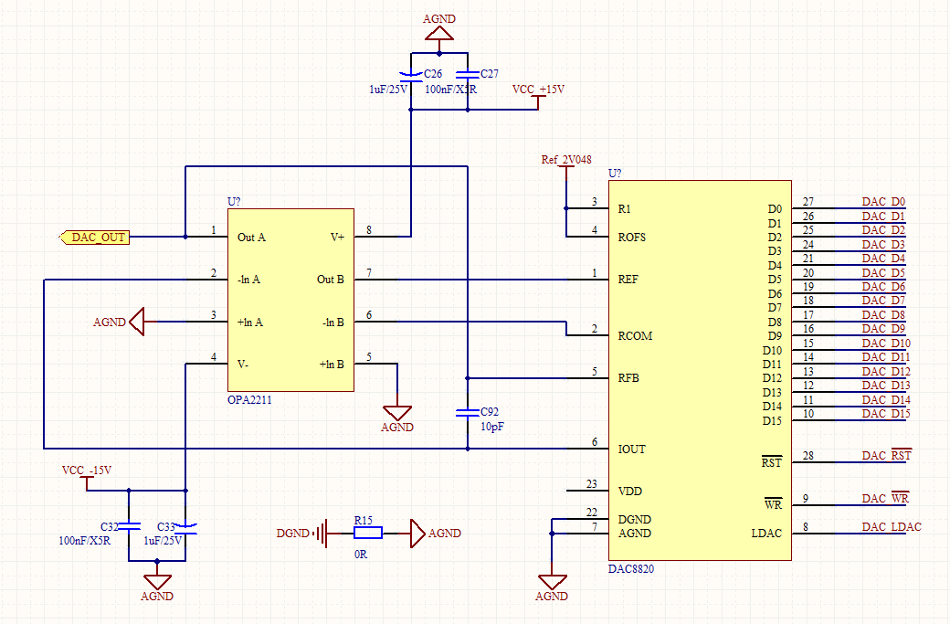Click the IOUT pin label on DAC8820
This screenshot has width=950, height=624.
(631, 449)
